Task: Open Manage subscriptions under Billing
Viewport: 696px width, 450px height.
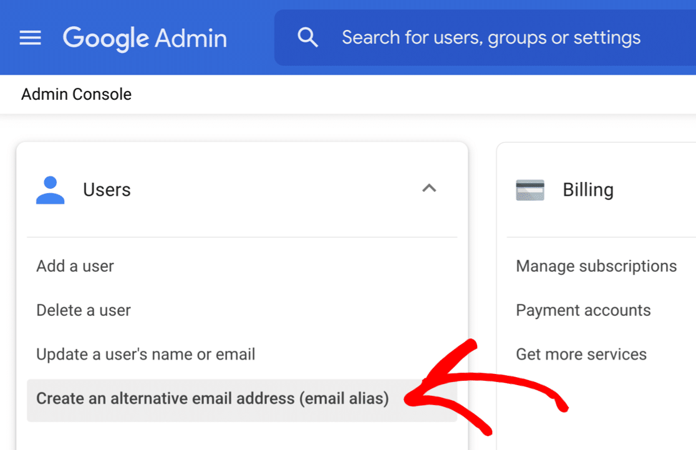Action: 596,266
